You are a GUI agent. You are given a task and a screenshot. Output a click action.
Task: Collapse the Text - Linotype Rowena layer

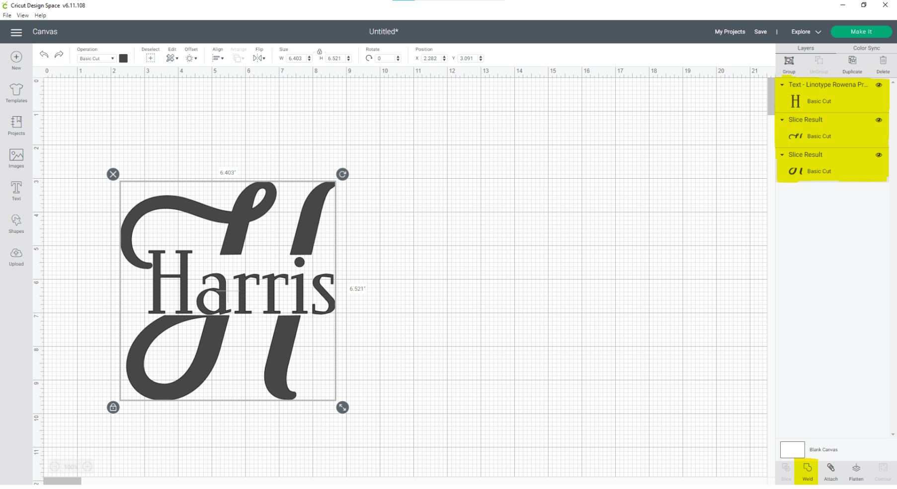coord(782,85)
